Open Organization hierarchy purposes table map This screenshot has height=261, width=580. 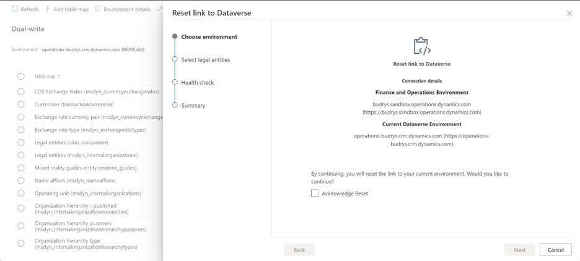pos(90,226)
